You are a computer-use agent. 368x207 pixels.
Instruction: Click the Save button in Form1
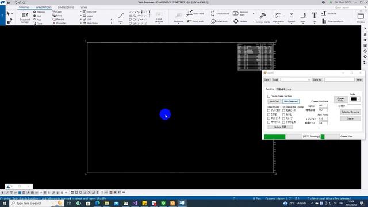tap(267, 80)
